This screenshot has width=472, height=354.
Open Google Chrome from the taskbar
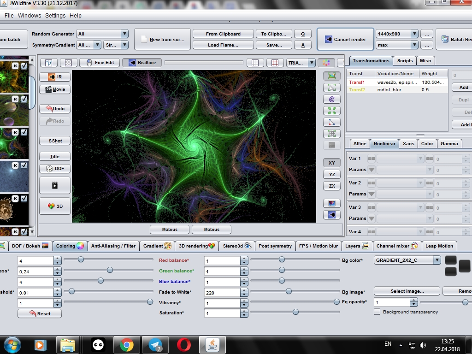(x=127, y=345)
